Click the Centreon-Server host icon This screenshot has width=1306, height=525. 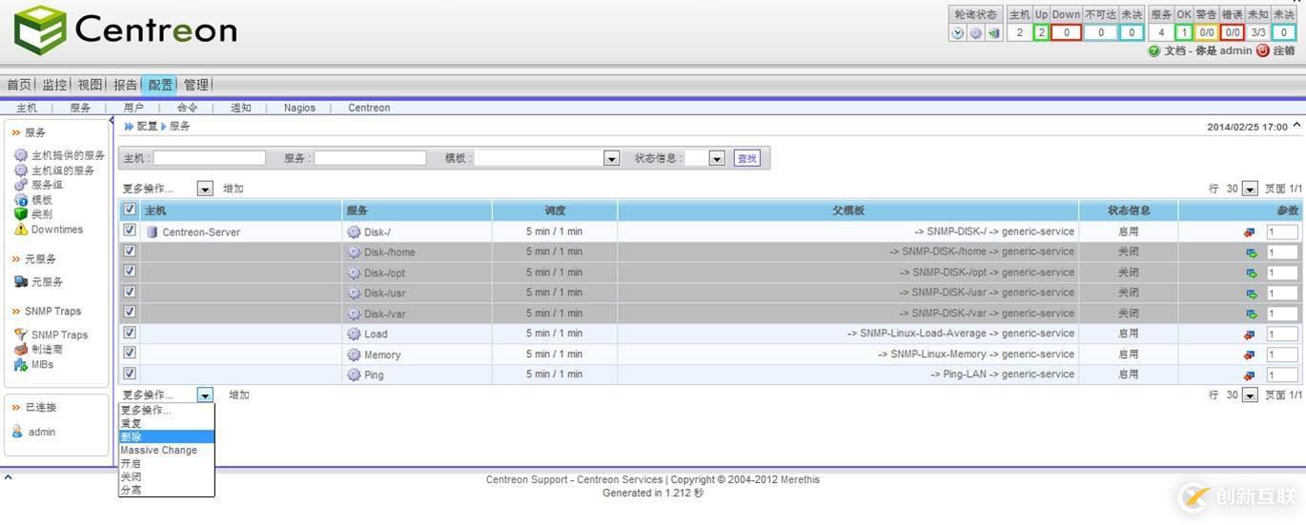(152, 232)
